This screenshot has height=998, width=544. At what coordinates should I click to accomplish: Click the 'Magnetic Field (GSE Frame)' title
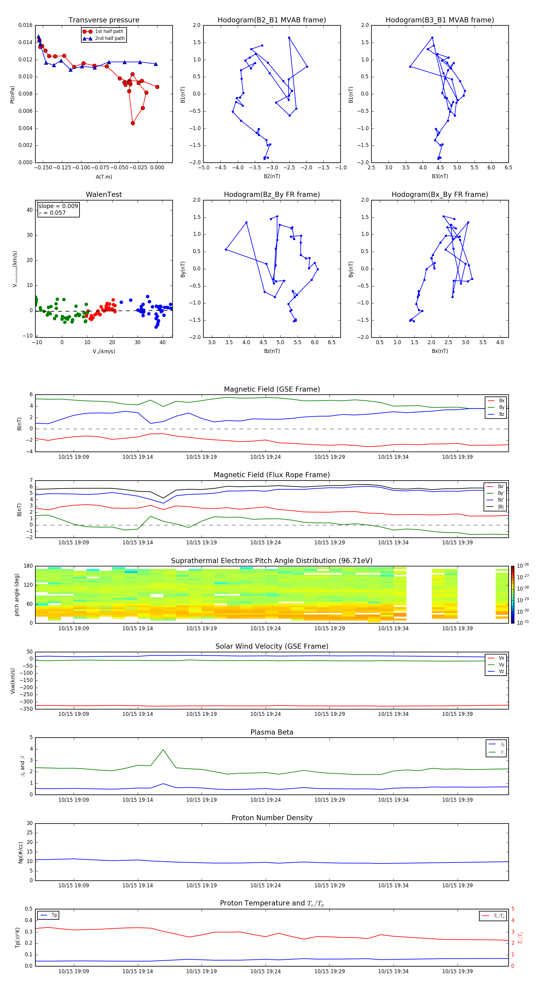click(272, 389)
